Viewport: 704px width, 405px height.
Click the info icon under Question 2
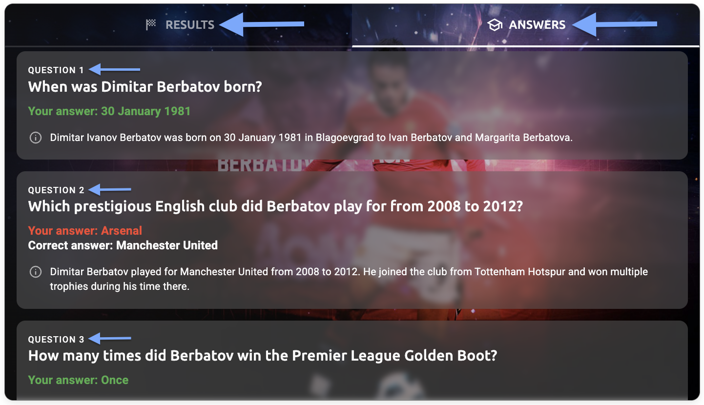[36, 272]
